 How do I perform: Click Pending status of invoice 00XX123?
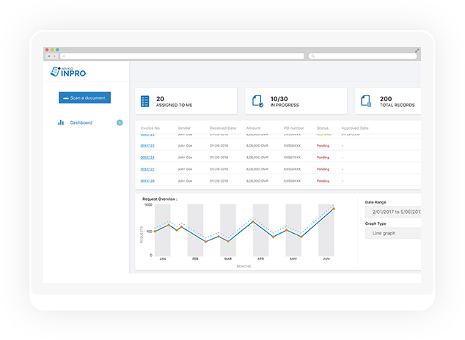(323, 146)
